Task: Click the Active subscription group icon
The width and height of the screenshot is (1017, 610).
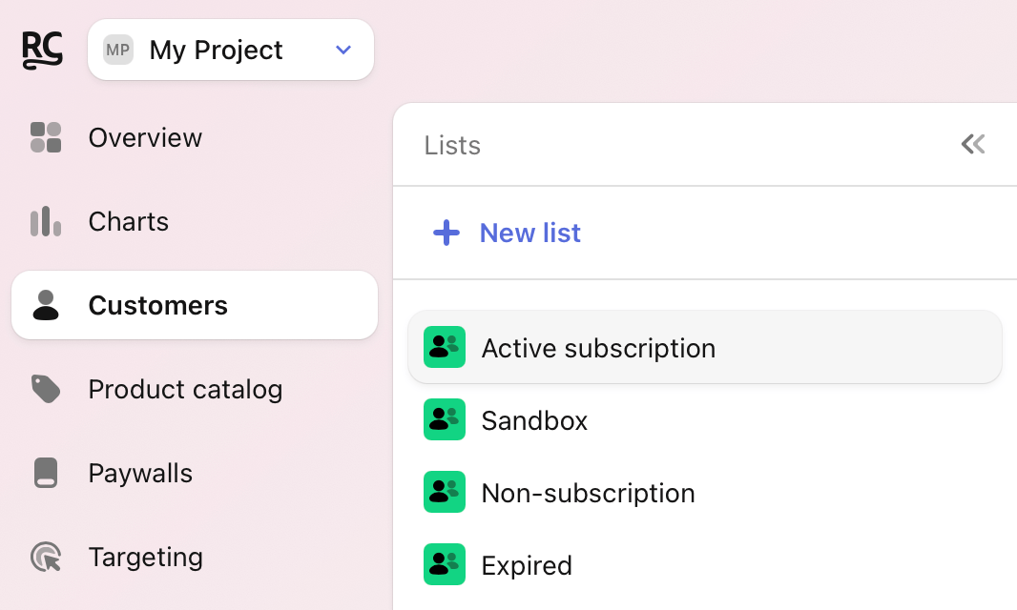Action: coord(445,347)
